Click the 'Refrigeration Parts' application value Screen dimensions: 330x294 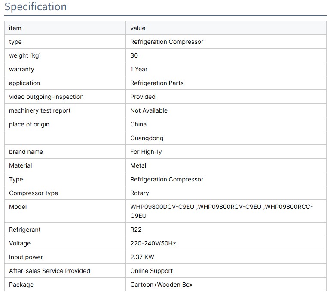coord(157,83)
